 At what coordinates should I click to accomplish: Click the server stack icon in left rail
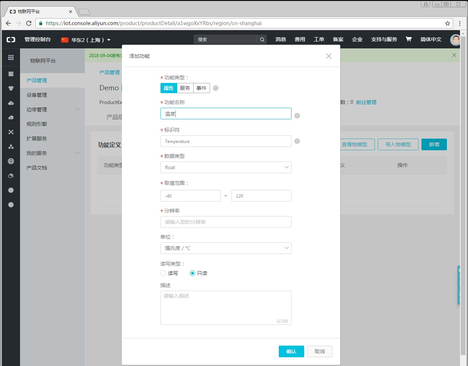(x=11, y=74)
